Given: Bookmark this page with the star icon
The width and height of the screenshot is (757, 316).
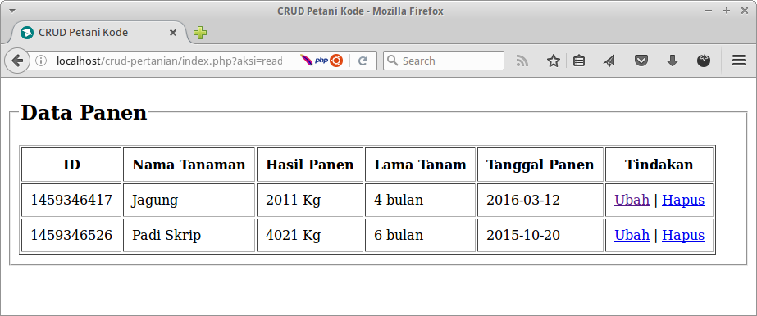Looking at the screenshot, I should coord(553,61).
